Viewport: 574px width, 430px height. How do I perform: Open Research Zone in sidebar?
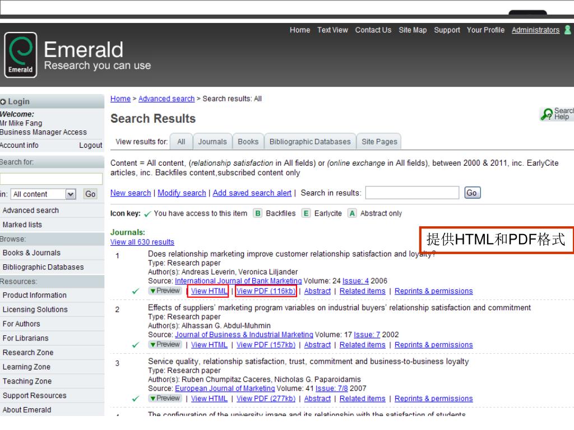[28, 353]
